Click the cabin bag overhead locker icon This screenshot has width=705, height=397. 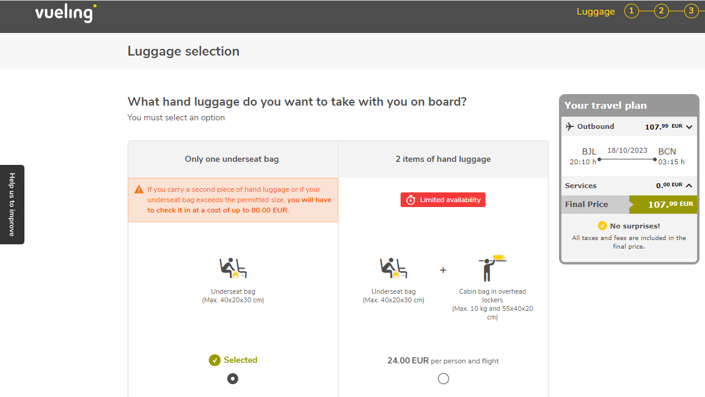click(x=492, y=268)
